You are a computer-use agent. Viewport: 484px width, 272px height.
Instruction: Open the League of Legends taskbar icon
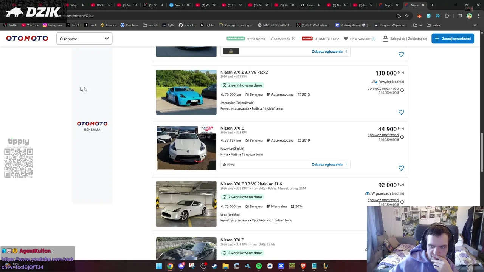(x=325, y=266)
